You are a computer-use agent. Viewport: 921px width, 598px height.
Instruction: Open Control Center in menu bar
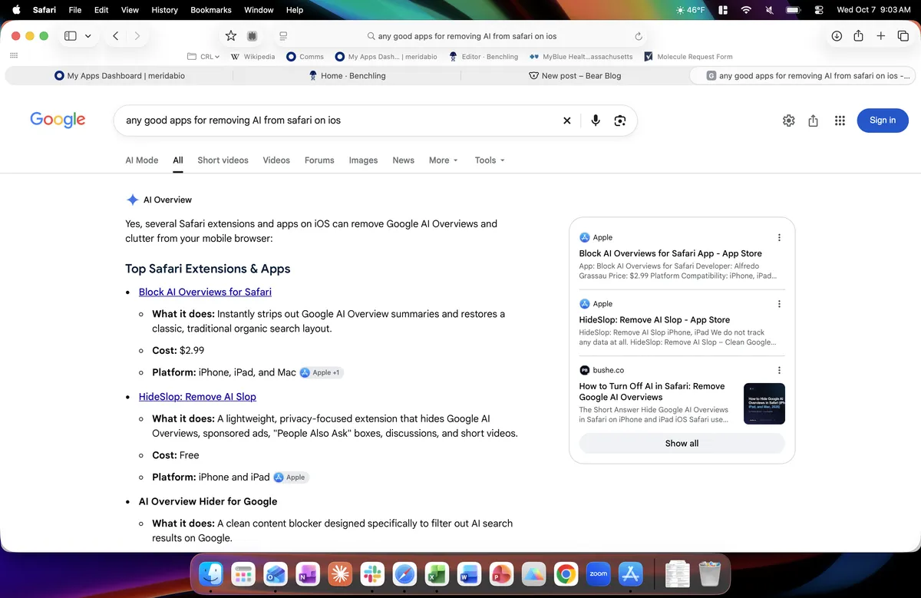point(818,10)
